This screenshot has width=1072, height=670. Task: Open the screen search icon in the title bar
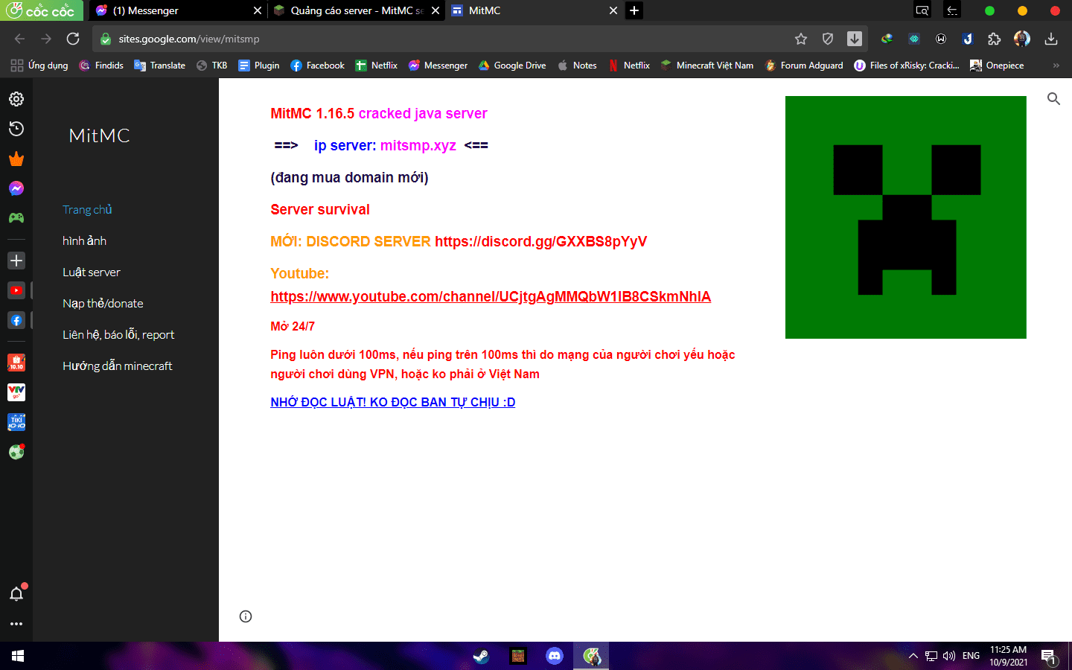click(x=922, y=10)
